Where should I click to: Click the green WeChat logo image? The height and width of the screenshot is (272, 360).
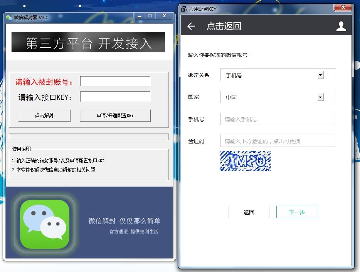click(x=45, y=224)
